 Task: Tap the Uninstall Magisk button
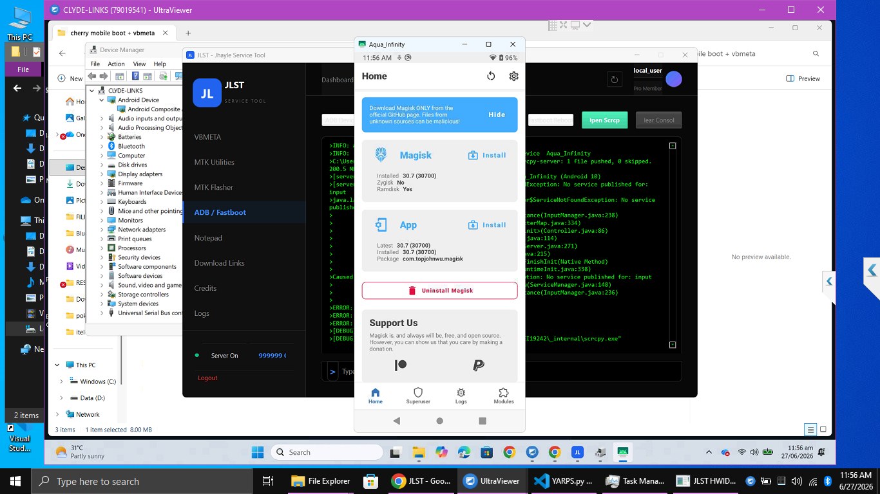[x=439, y=291]
